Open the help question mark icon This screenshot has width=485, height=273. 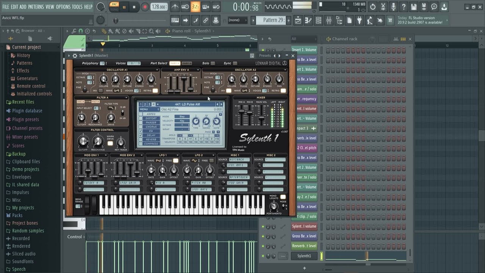coord(404,7)
